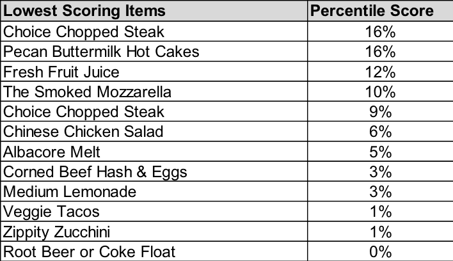Select the 0% percentile score cell
The height and width of the screenshot is (261, 453).
click(379, 251)
